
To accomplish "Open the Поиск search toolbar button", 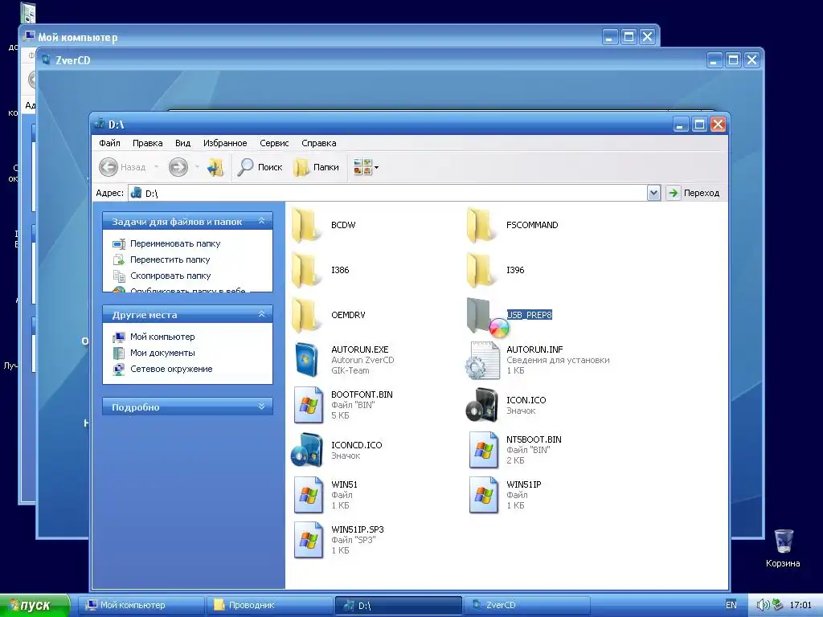I will click(260, 167).
